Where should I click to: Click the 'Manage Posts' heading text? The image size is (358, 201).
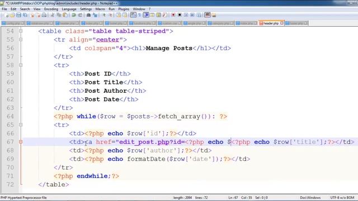coord(169,49)
